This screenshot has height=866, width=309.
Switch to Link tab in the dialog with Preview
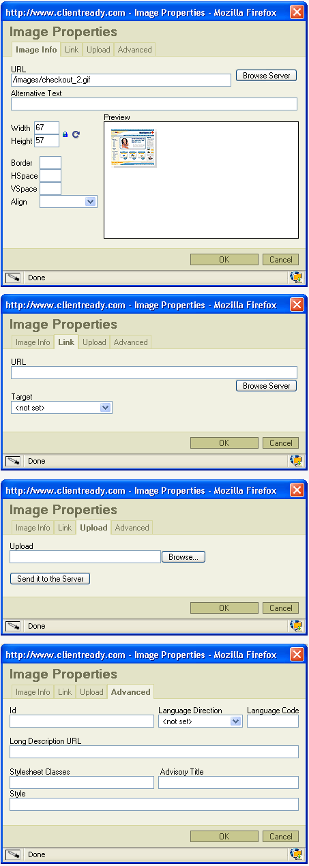tap(72, 50)
